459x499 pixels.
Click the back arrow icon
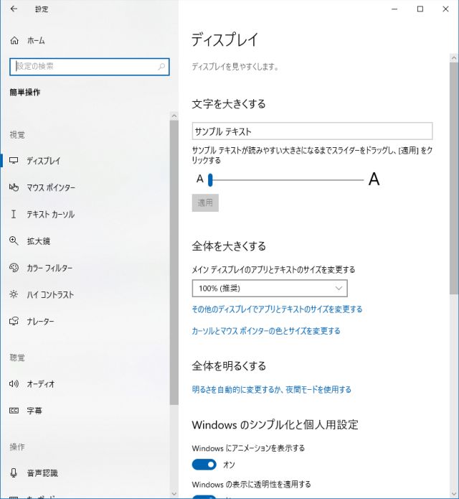[x=14, y=9]
